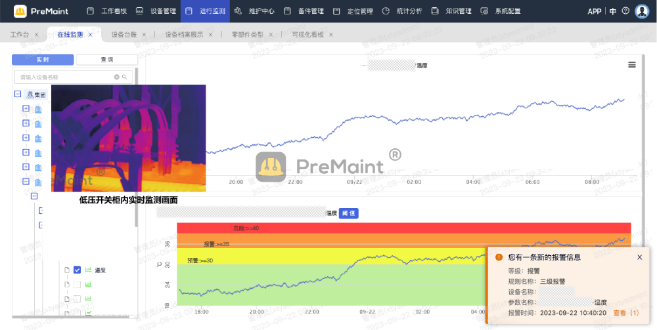The width and height of the screenshot is (657, 330).
Task: Check the empty box below 温度
Action: pyautogui.click(x=78, y=284)
